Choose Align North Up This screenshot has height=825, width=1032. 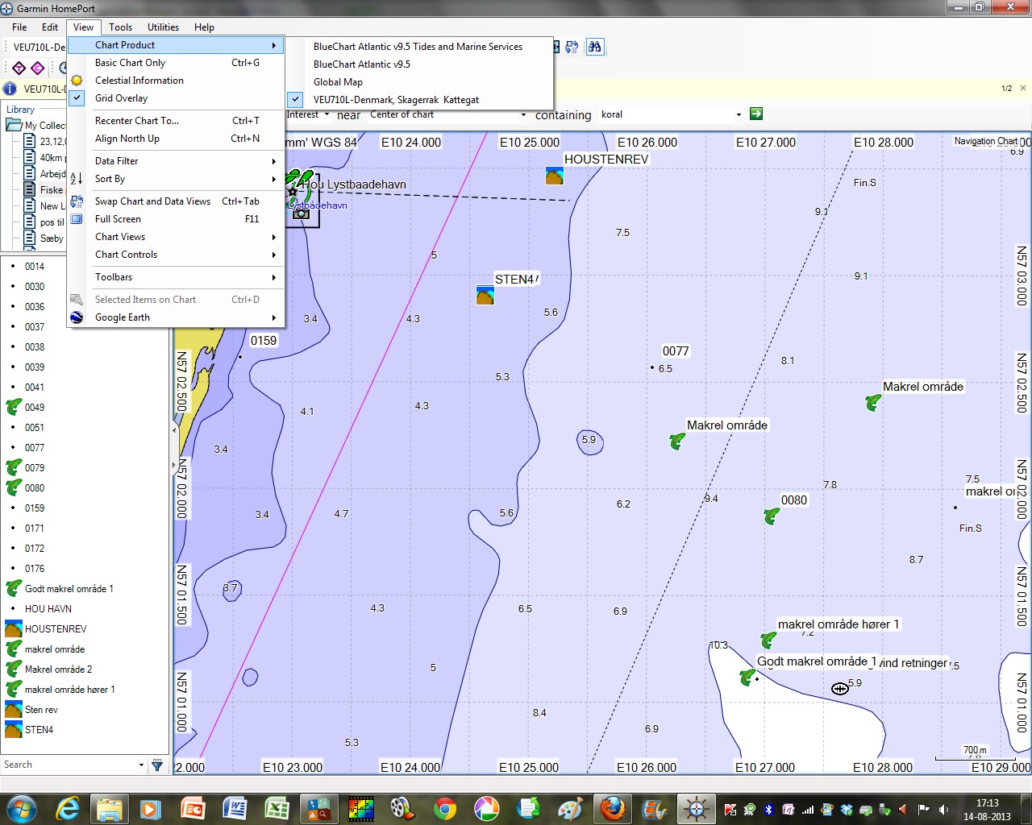click(x=176, y=139)
